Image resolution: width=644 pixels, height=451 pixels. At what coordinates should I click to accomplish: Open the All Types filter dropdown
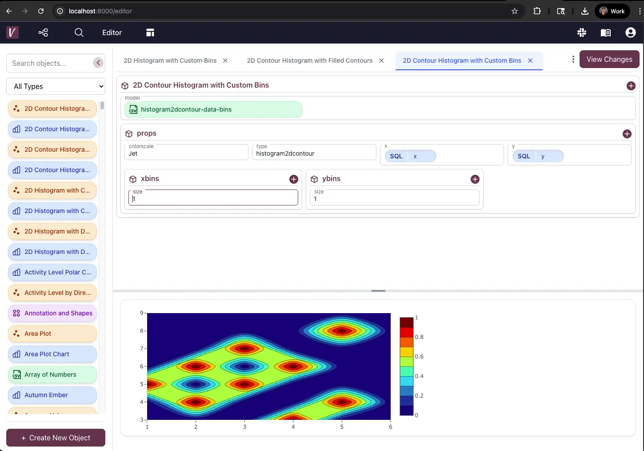pyautogui.click(x=56, y=86)
